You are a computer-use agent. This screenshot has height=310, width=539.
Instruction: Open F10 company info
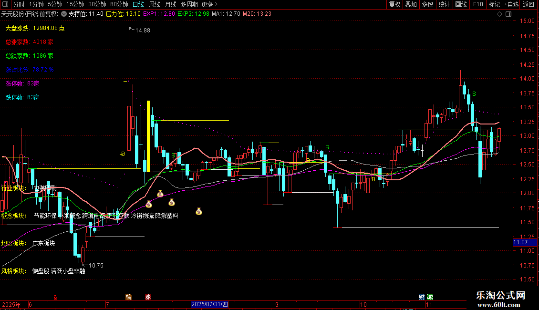(478, 4)
